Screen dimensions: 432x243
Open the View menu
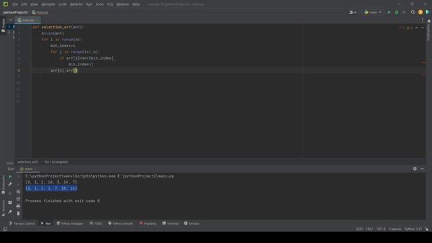point(34,5)
